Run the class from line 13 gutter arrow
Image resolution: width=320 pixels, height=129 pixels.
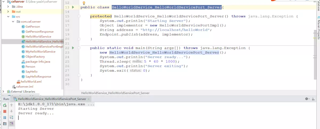(x=73, y=7)
